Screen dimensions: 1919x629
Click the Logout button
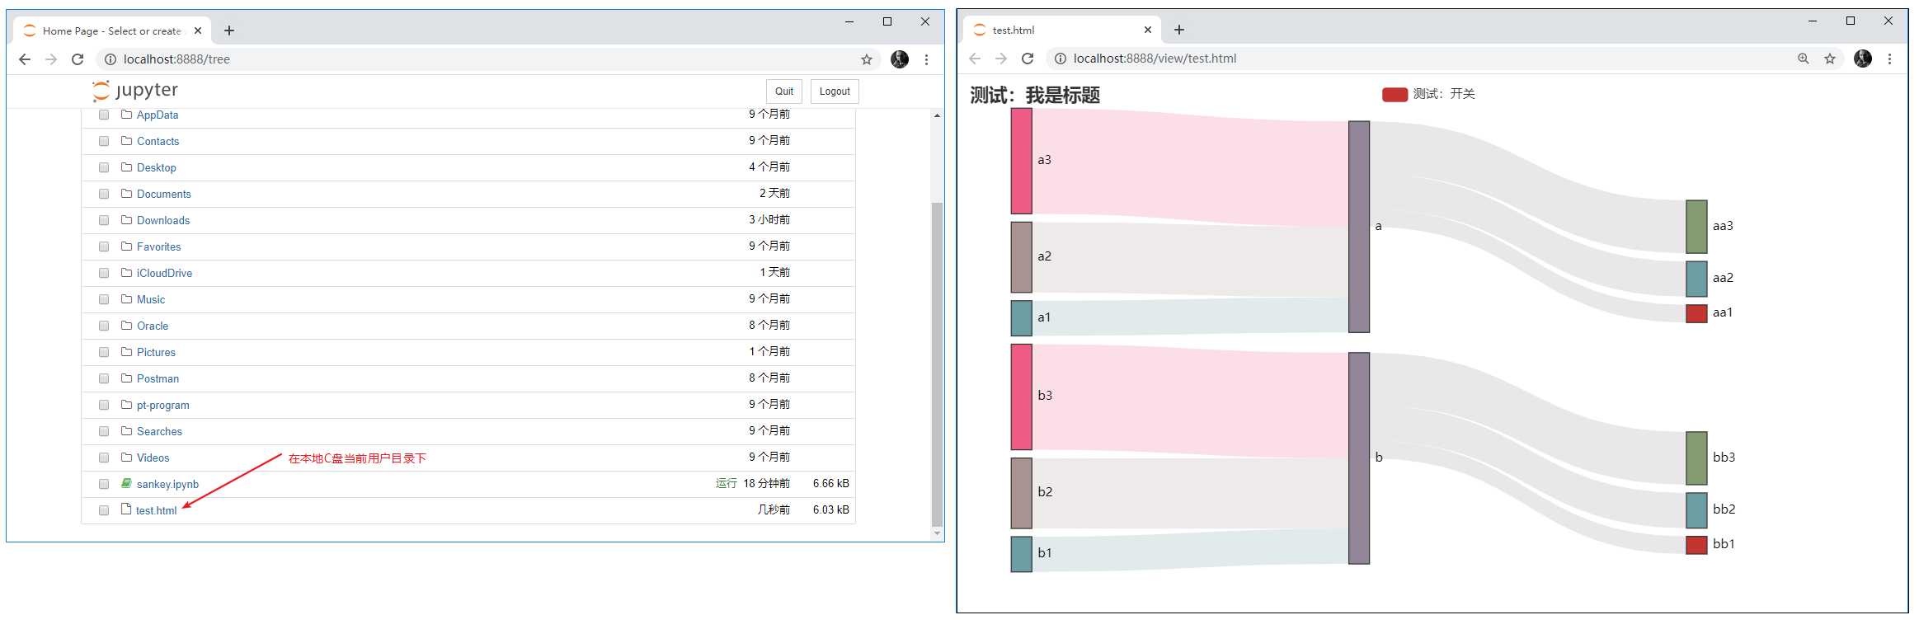pyautogui.click(x=834, y=92)
